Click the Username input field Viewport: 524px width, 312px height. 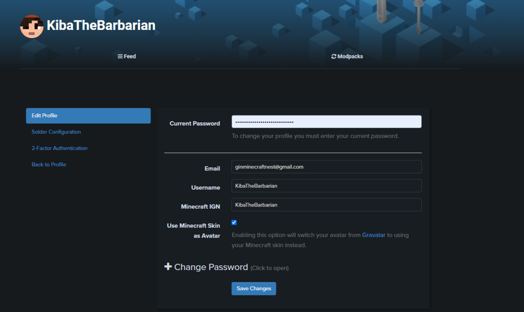coord(326,186)
